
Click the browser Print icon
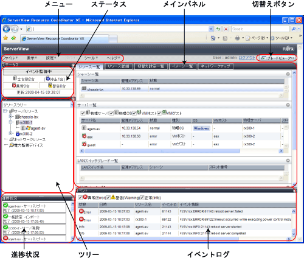pos(238,38)
